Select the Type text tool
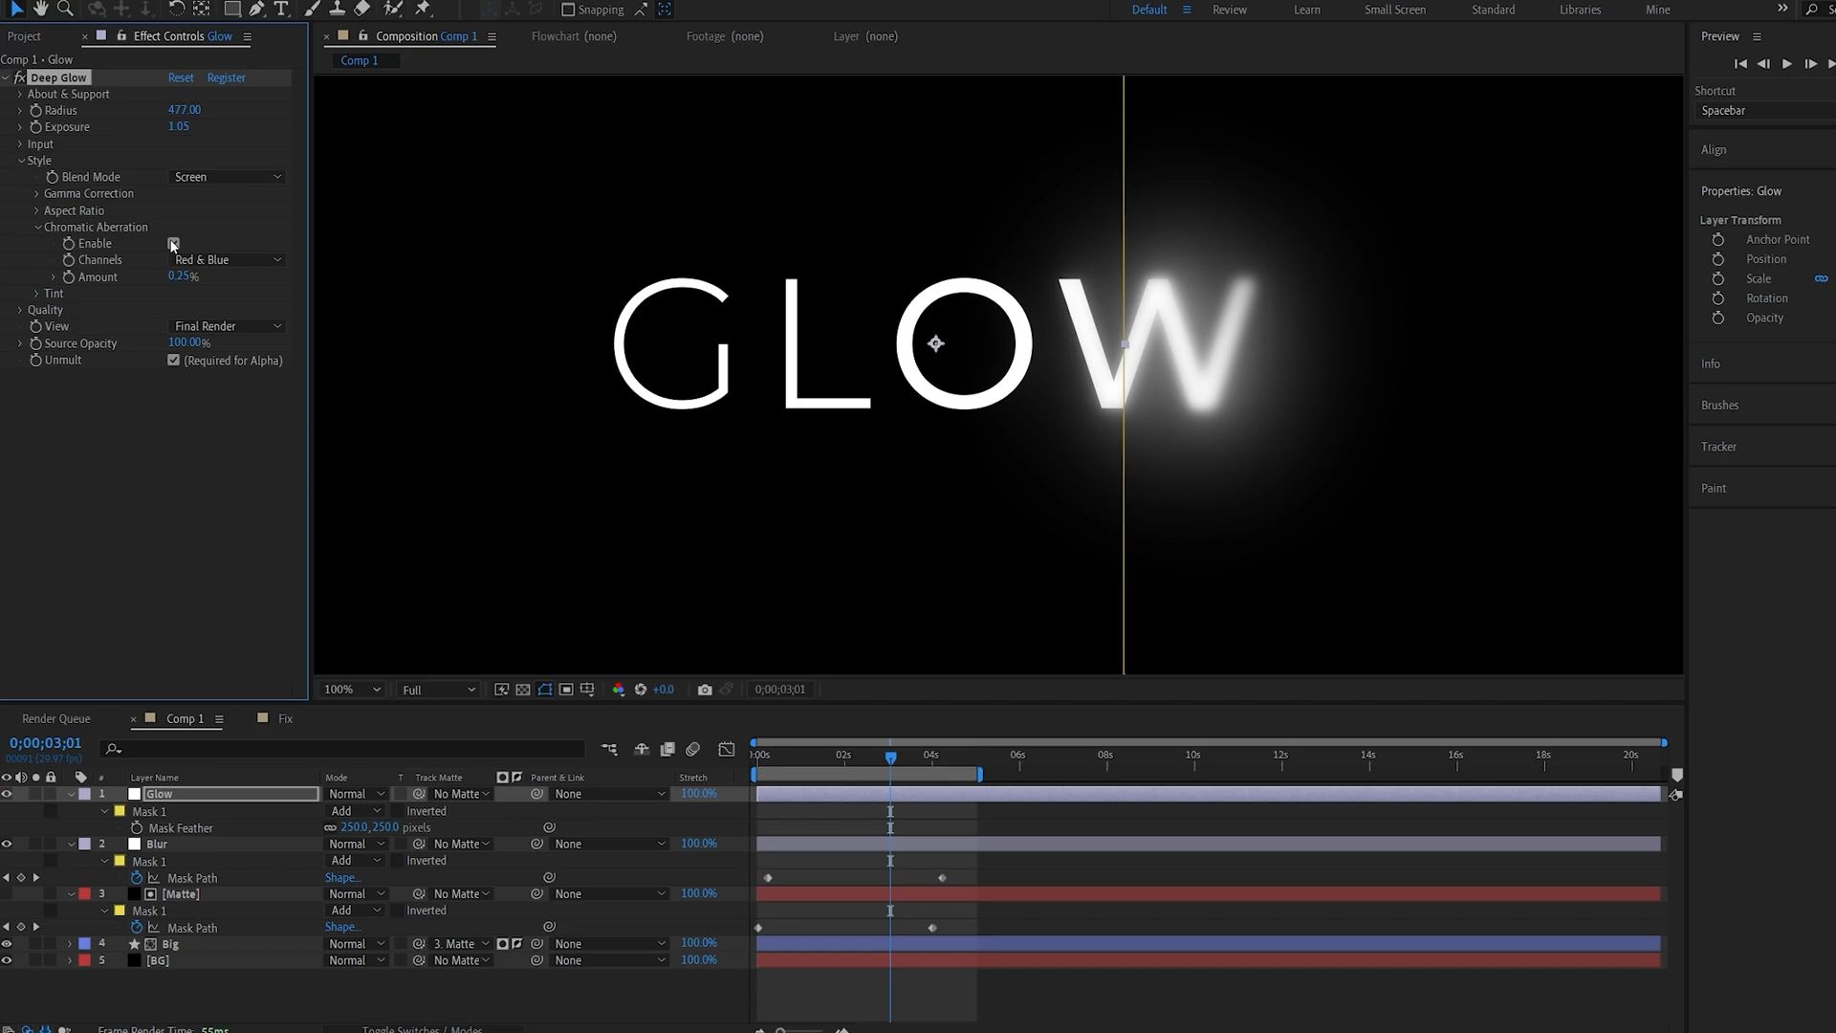Screen dimensions: 1836x1033 pos(281,9)
